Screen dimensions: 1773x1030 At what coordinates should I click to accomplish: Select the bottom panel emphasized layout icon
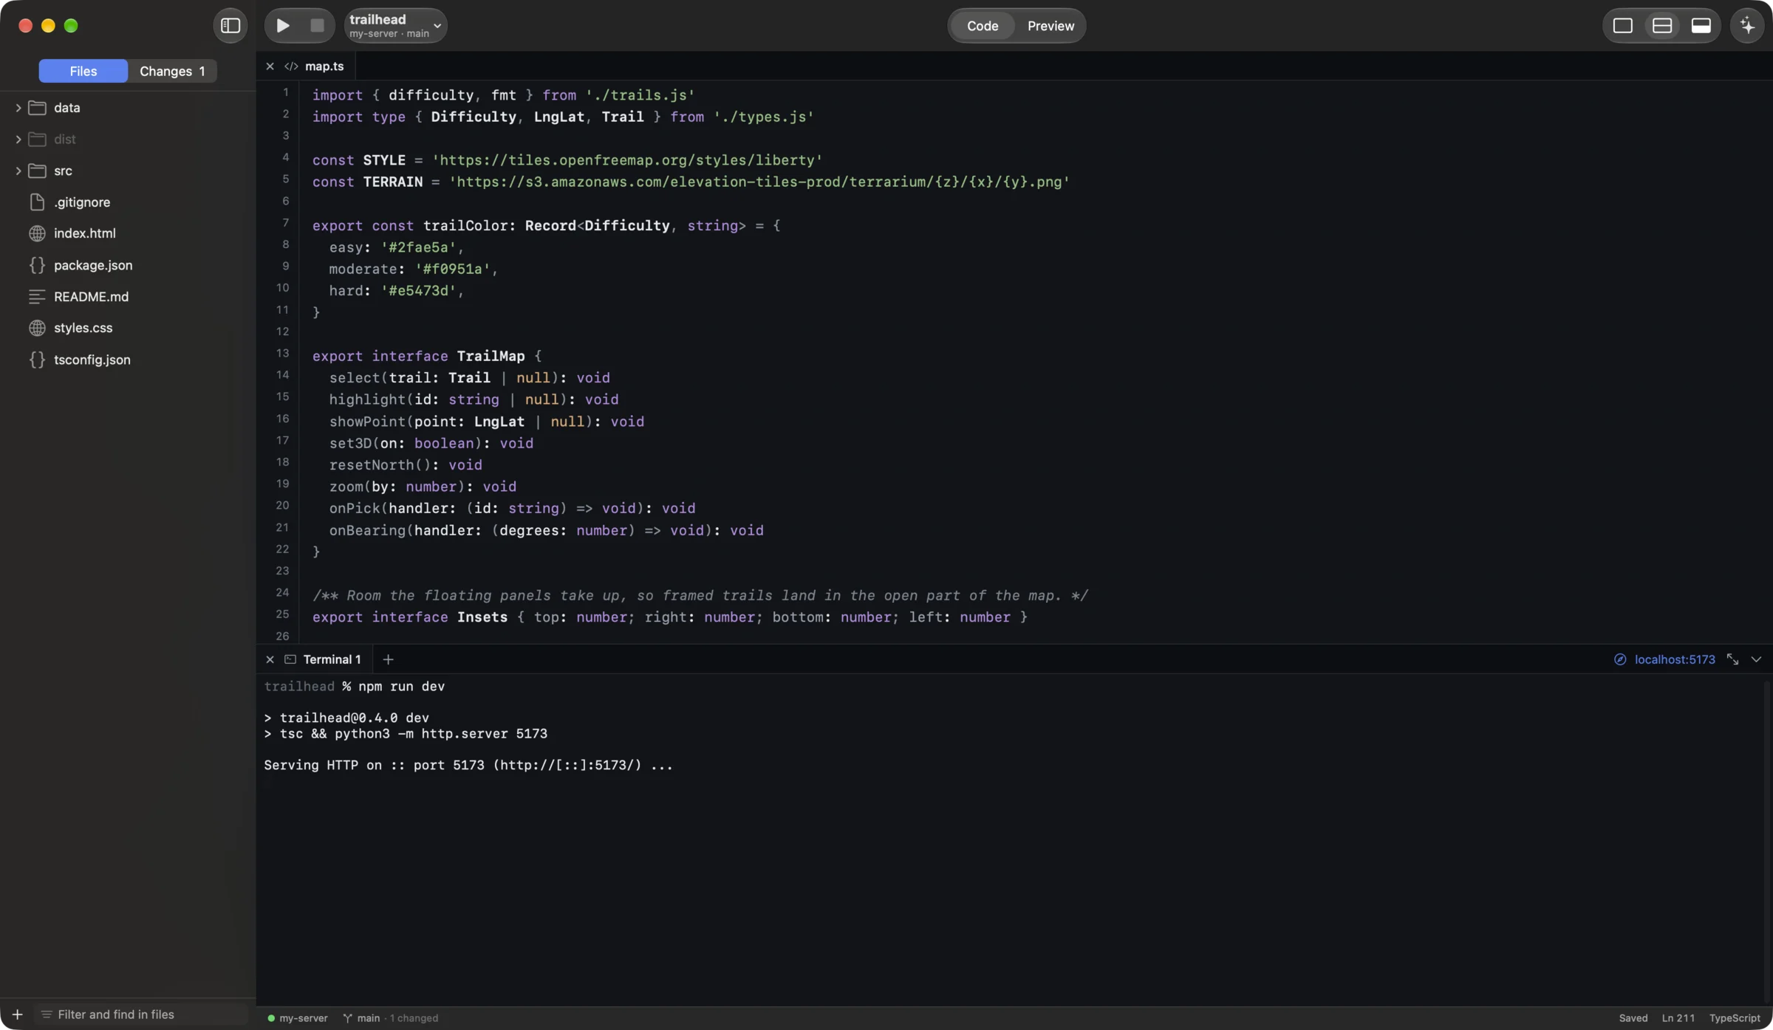pyautogui.click(x=1701, y=26)
